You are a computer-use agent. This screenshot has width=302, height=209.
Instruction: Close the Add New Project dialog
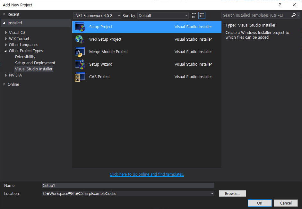[294, 5]
